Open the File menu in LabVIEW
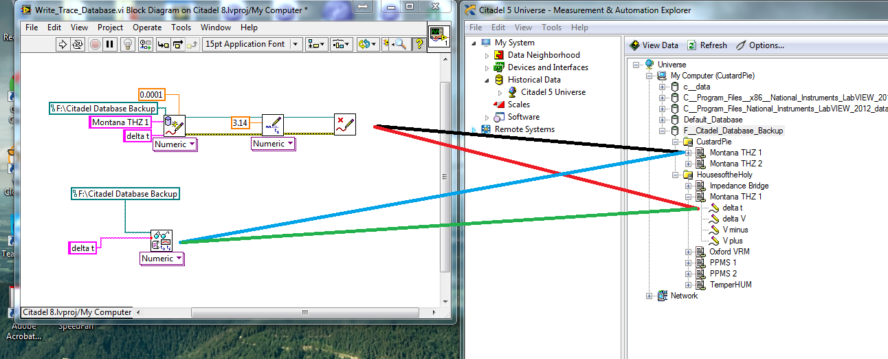Image resolution: width=888 pixels, height=359 pixels. pos(32,28)
